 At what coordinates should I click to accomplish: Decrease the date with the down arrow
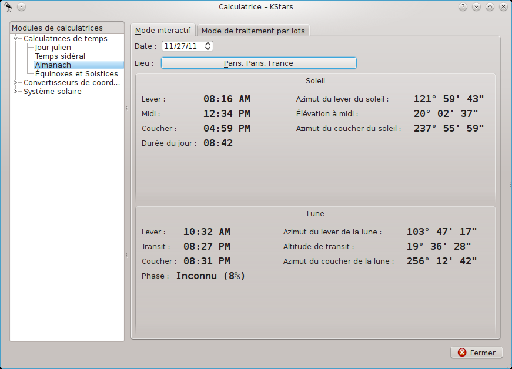point(208,48)
